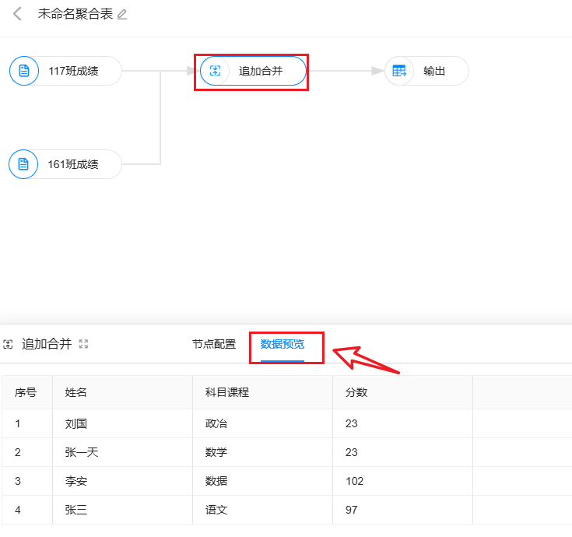This screenshot has width=572, height=537.
Task: Click the 姓名 column header
Action: click(76, 392)
